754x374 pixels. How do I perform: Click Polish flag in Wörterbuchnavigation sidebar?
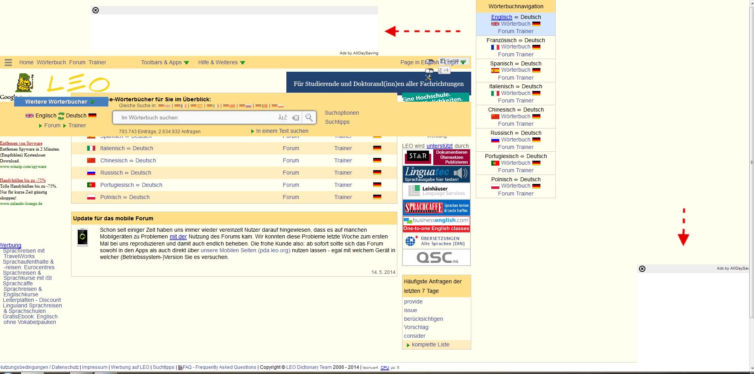pyautogui.click(x=495, y=186)
